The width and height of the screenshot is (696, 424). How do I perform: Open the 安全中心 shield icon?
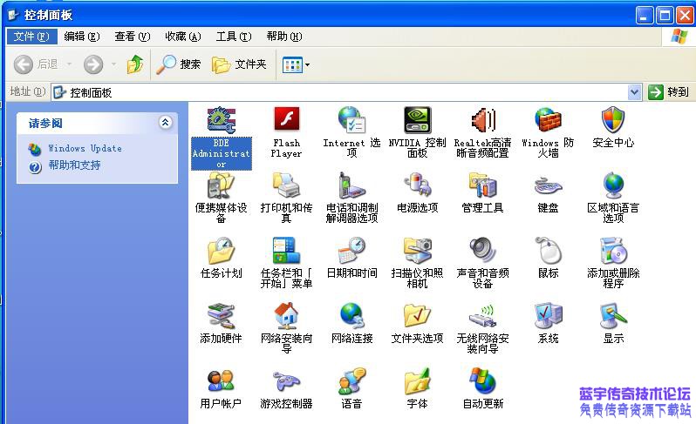(x=613, y=121)
